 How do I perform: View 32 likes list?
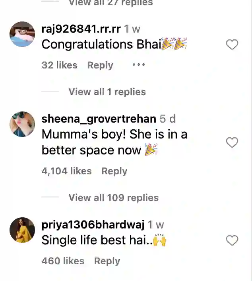(x=59, y=65)
